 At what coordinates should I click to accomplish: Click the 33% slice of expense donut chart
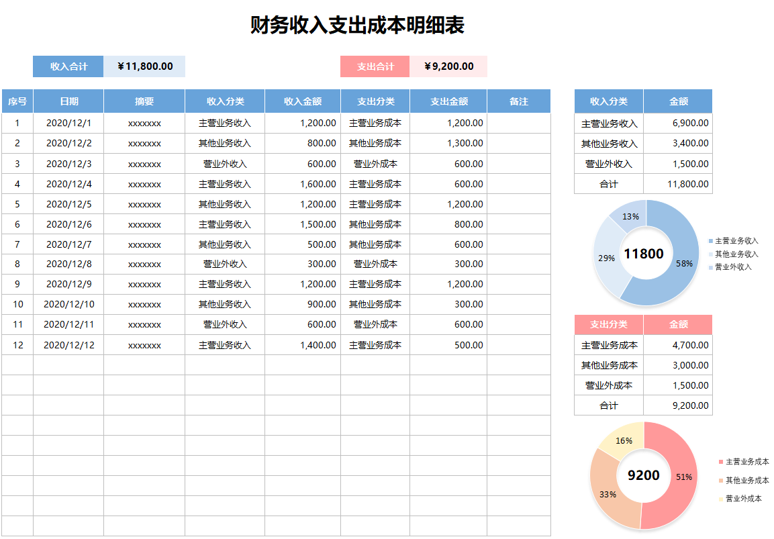[608, 494]
